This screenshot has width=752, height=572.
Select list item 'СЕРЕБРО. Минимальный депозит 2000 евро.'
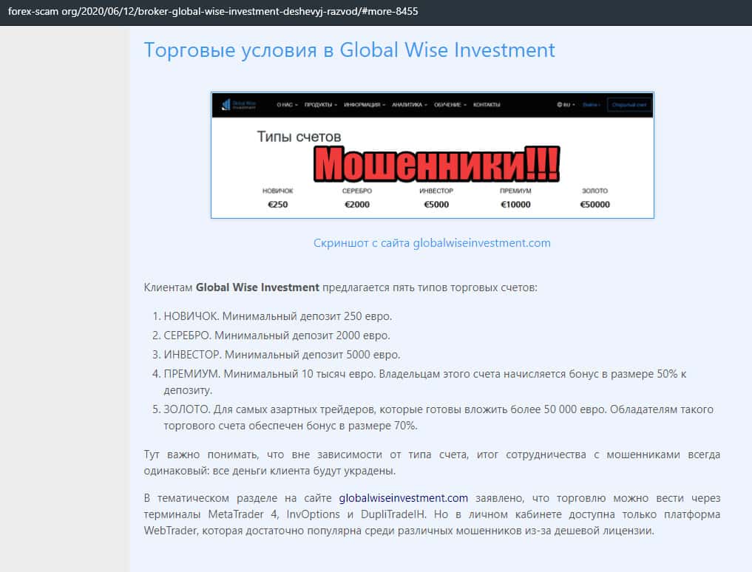[277, 336]
